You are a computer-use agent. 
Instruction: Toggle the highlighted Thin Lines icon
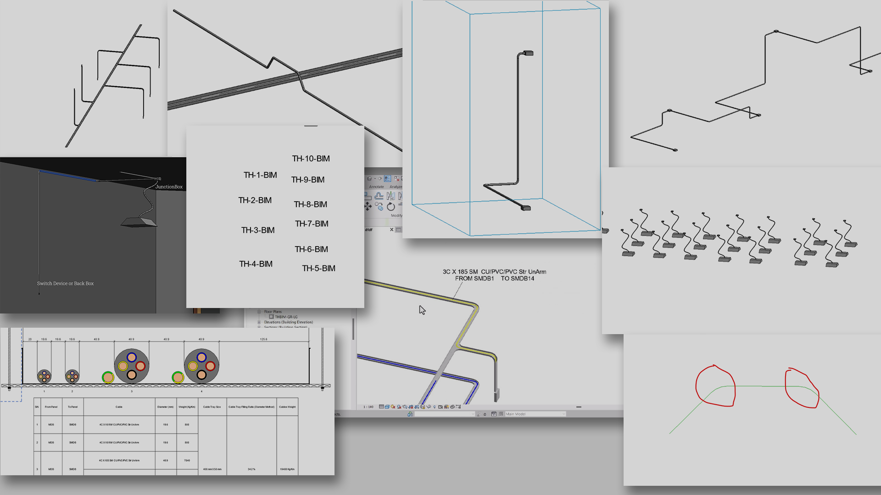[x=388, y=178]
